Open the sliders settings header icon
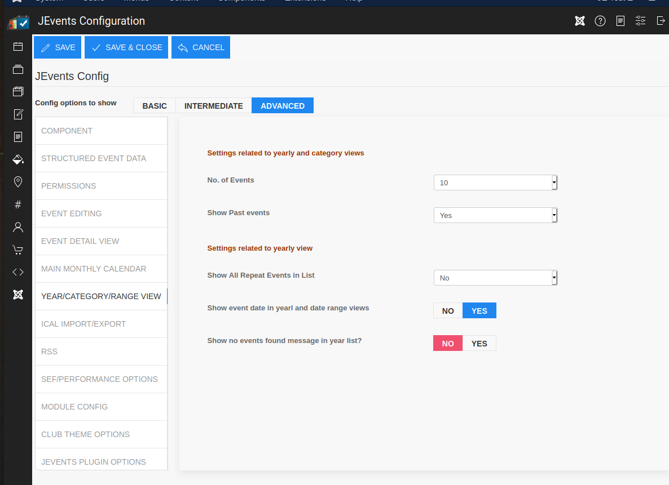 point(640,20)
